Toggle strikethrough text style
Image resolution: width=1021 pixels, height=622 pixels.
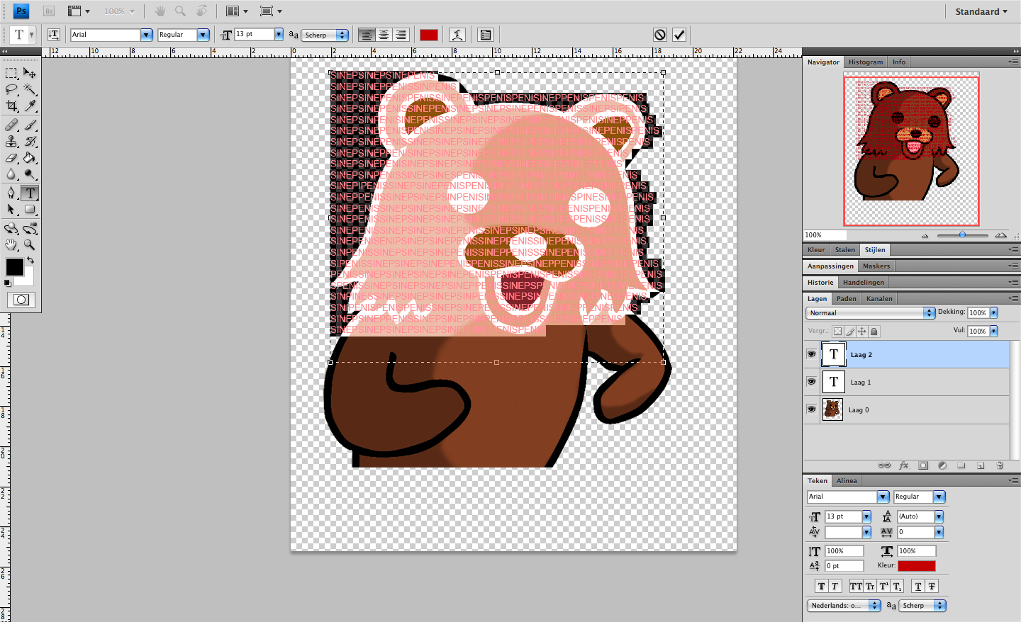(x=932, y=586)
